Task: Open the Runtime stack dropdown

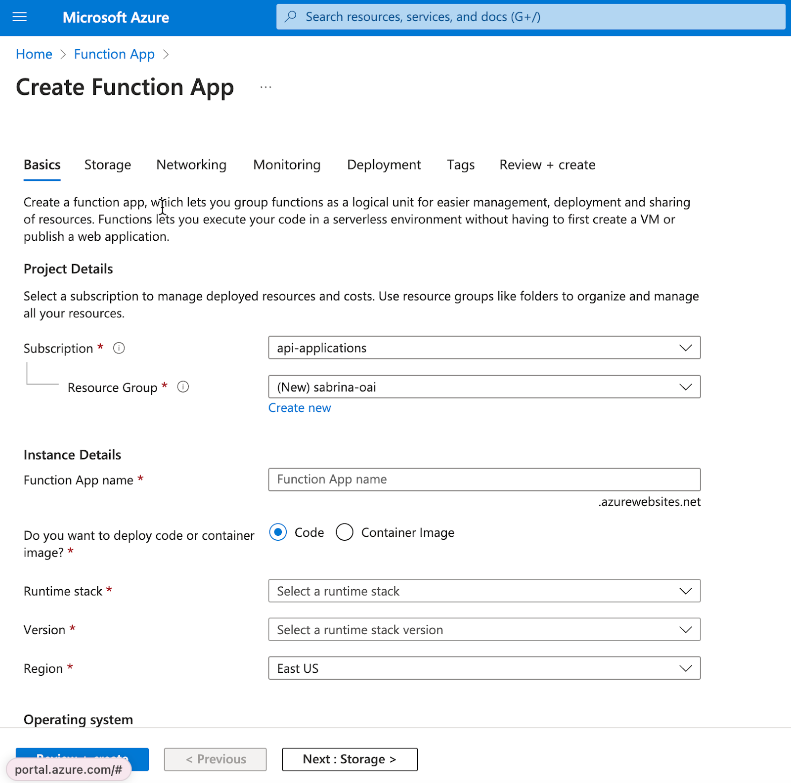Action: [x=484, y=591]
